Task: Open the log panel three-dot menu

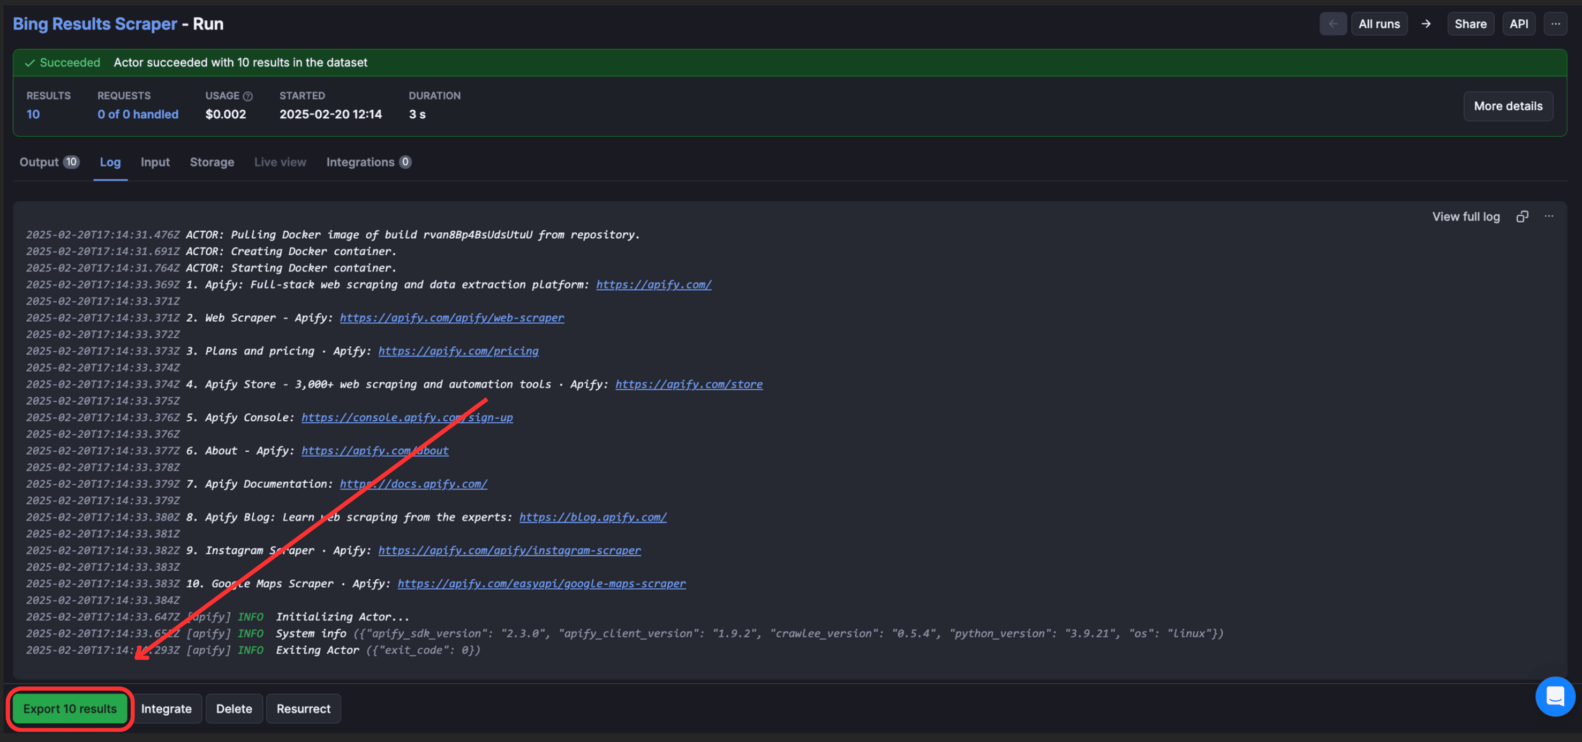Action: click(1549, 217)
